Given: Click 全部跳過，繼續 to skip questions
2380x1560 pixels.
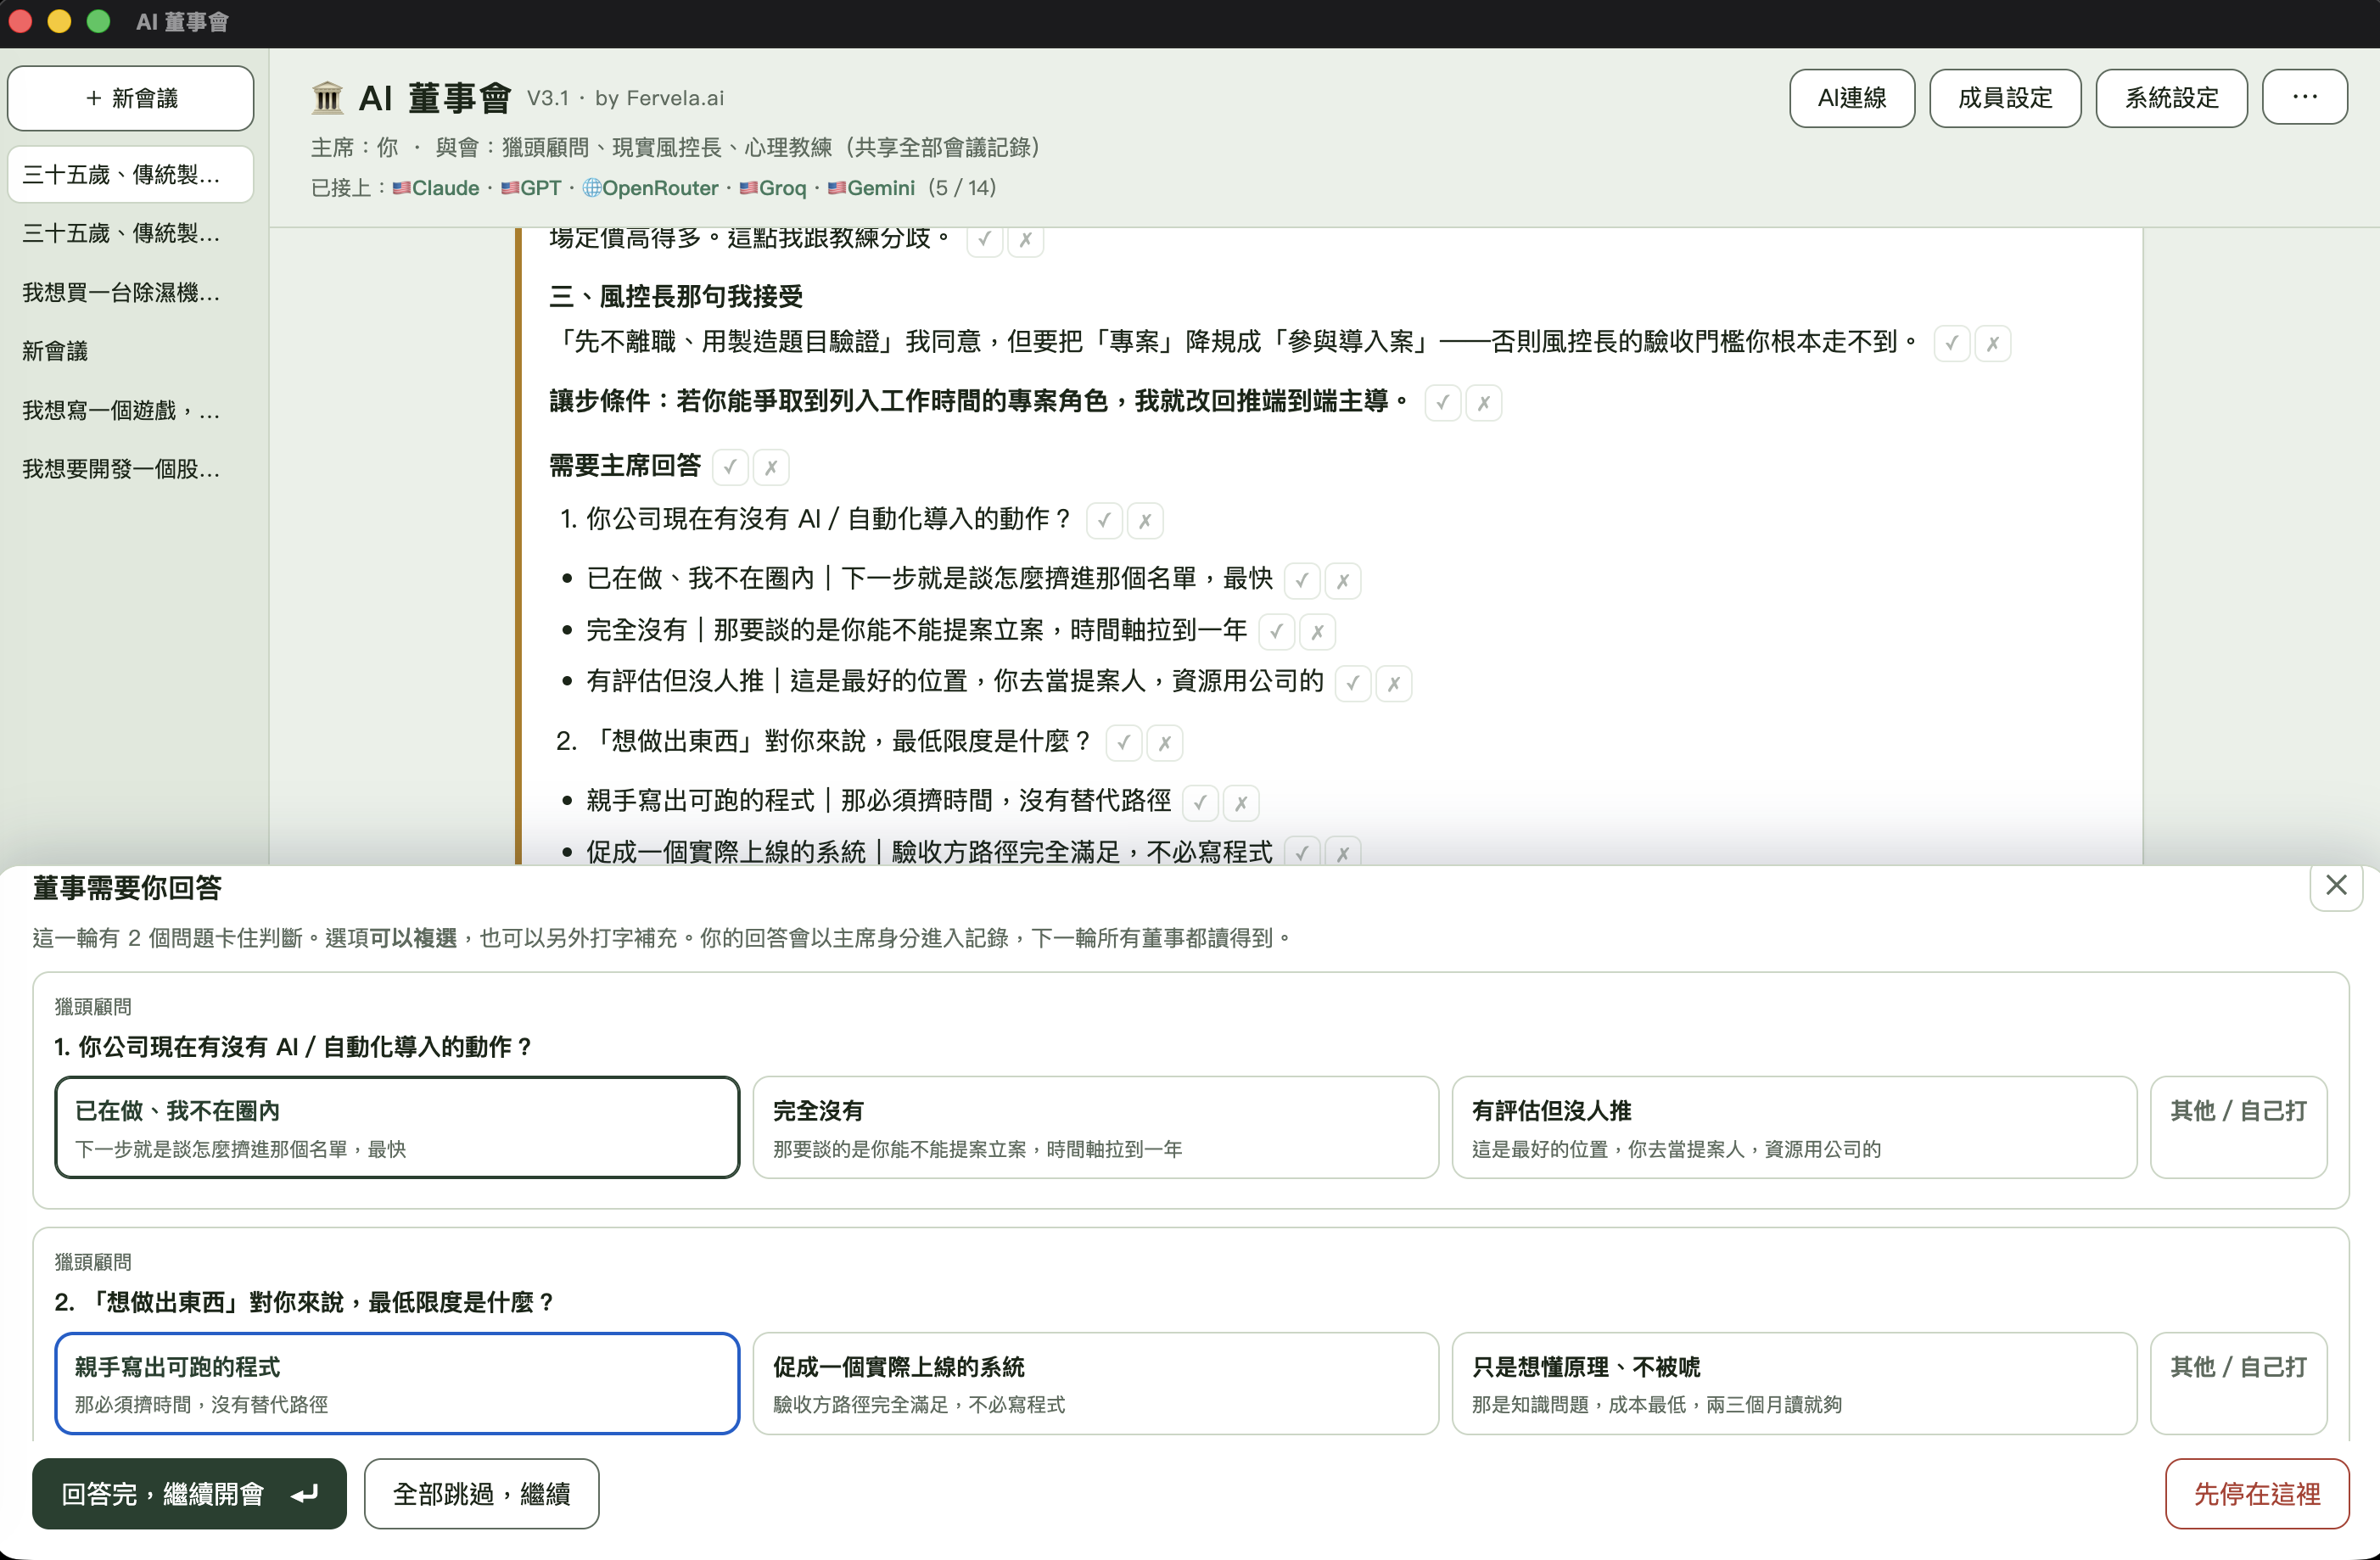Looking at the screenshot, I should click(481, 1493).
